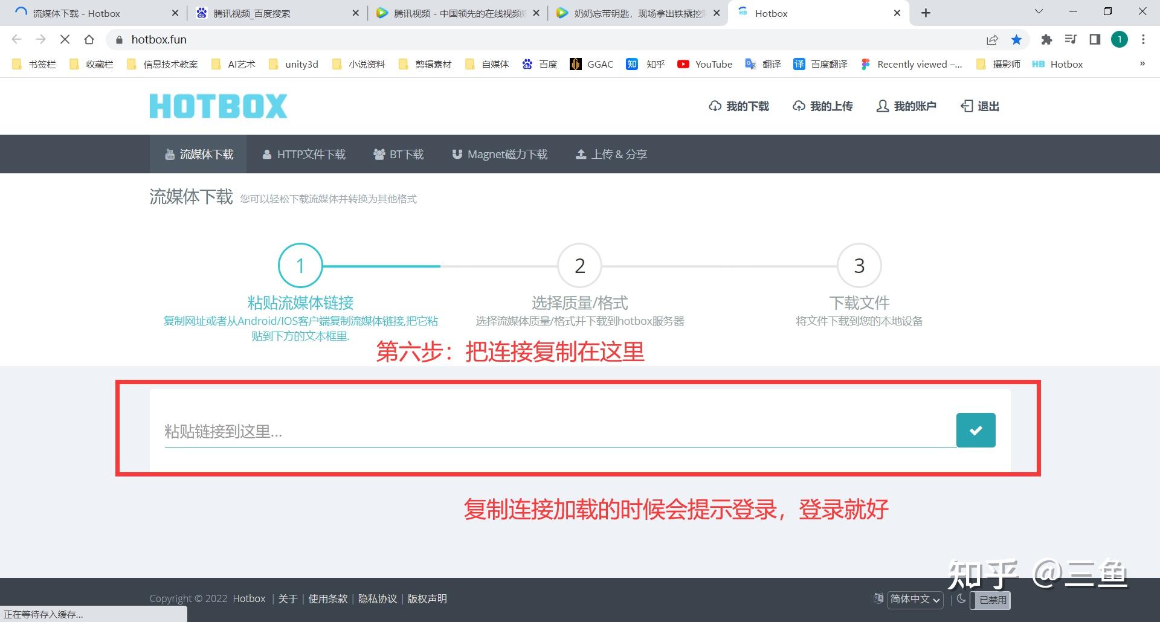Click the paste link text field
The width and height of the screenshot is (1160, 622).
(560, 431)
